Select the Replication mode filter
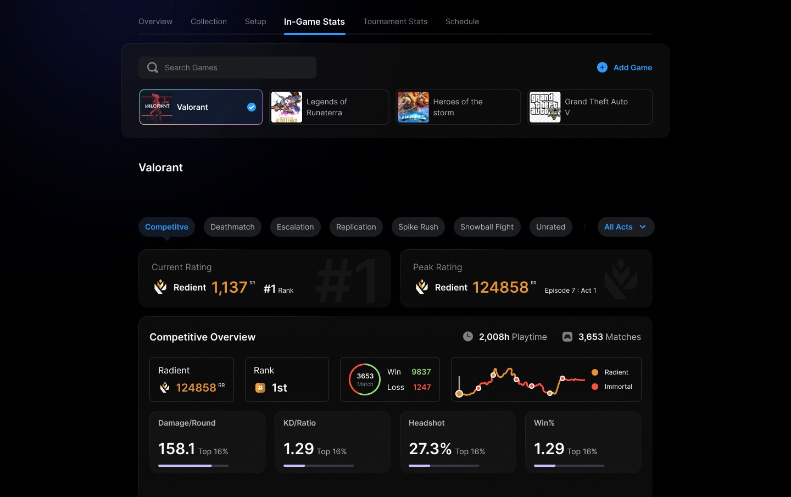Viewport: 791px width, 497px height. click(356, 227)
